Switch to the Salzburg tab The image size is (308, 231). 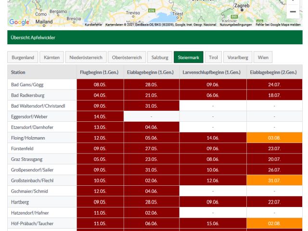159,57
